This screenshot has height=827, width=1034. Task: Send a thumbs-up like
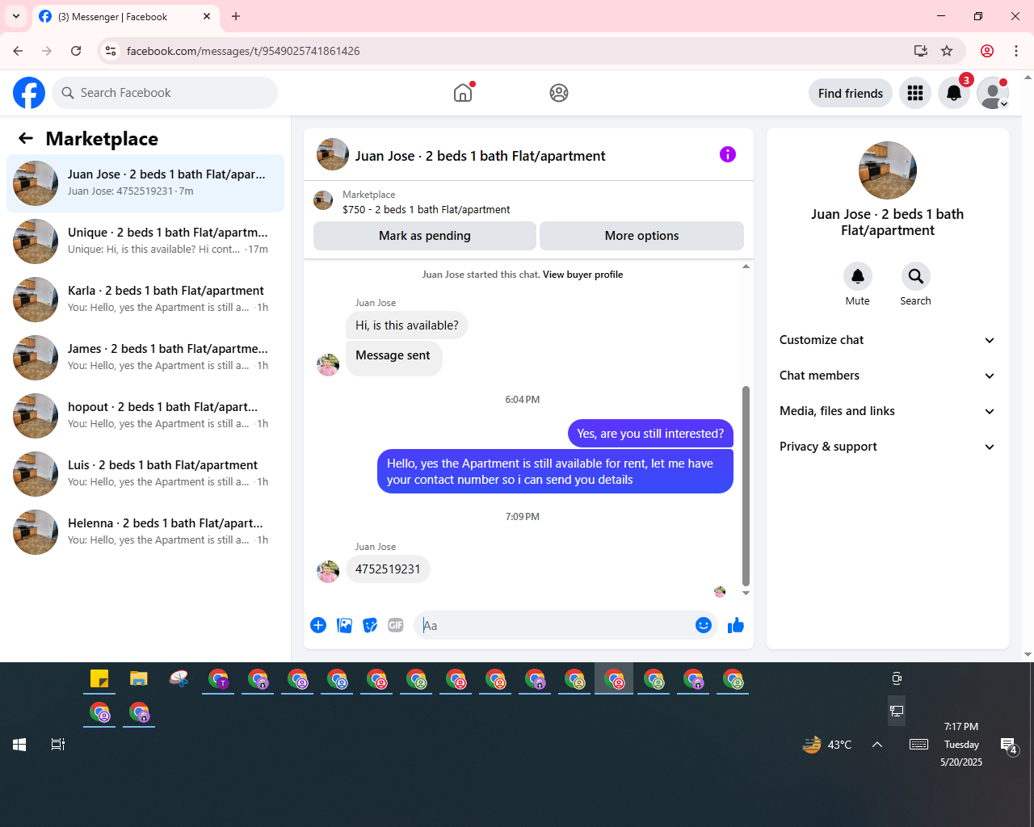pyautogui.click(x=736, y=625)
